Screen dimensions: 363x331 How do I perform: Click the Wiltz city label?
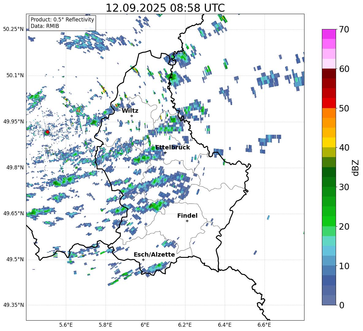130,111
